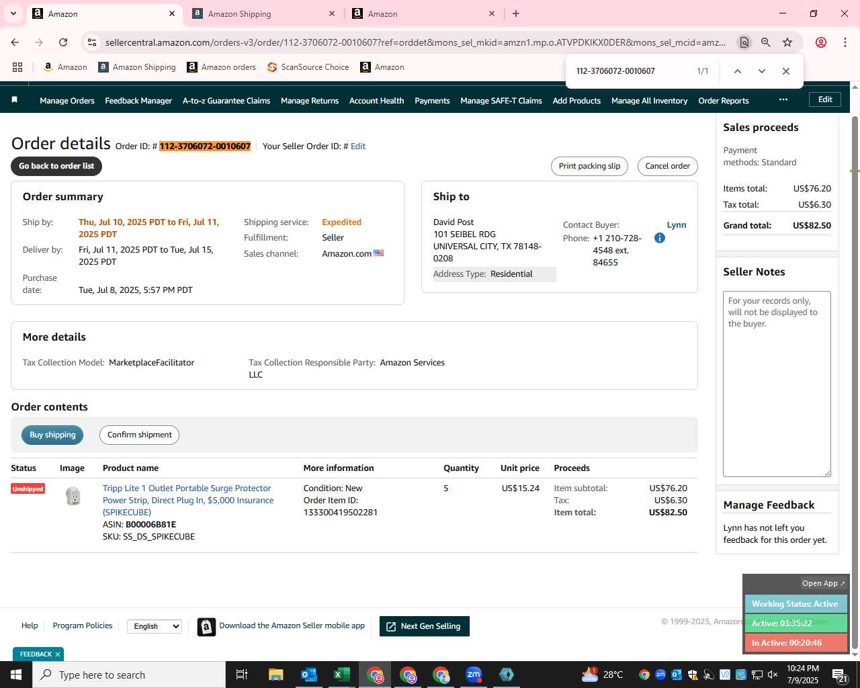This screenshot has width=860, height=688.
Task: Open Add Products menu item
Action: tap(576, 101)
